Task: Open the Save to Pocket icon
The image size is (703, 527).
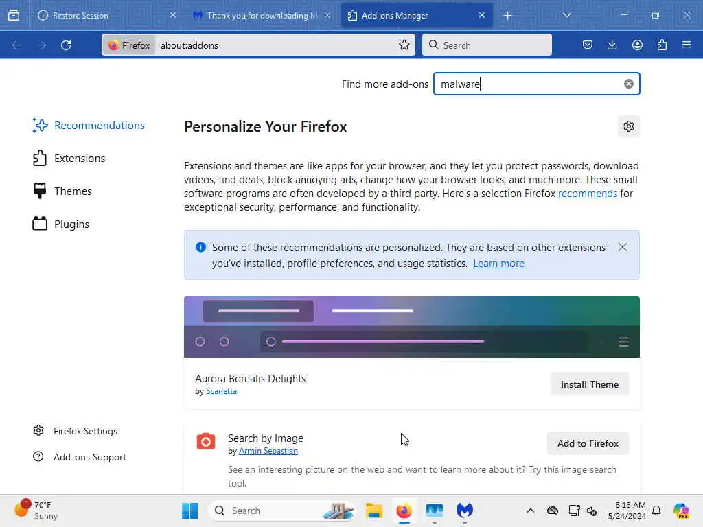Action: (x=588, y=45)
